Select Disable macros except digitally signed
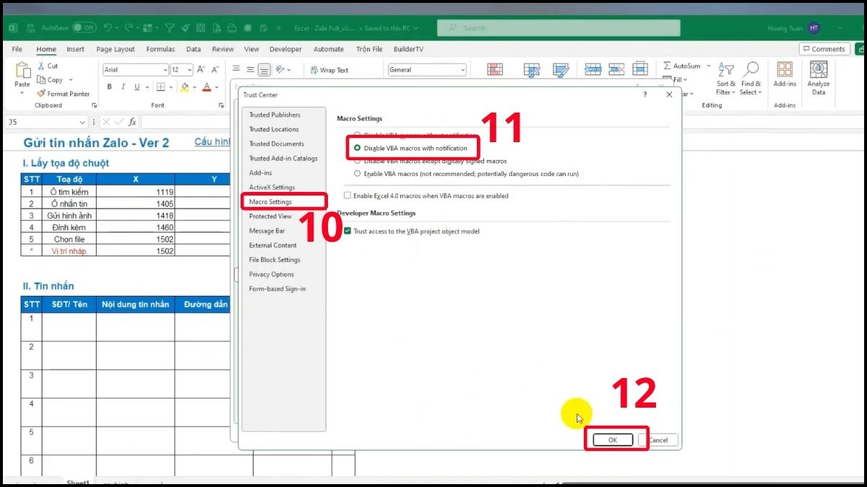Viewport: 867px width, 487px height. tap(430, 162)
